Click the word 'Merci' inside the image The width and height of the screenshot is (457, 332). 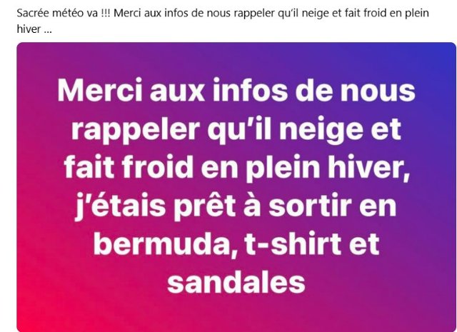tap(100, 91)
